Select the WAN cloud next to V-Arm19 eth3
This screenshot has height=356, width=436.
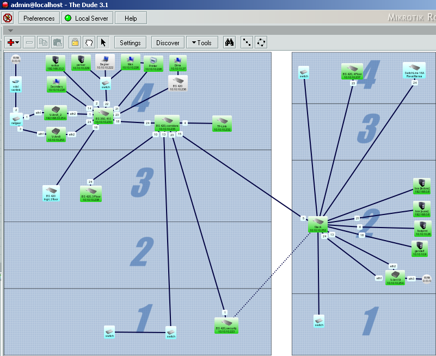[x=427, y=279]
